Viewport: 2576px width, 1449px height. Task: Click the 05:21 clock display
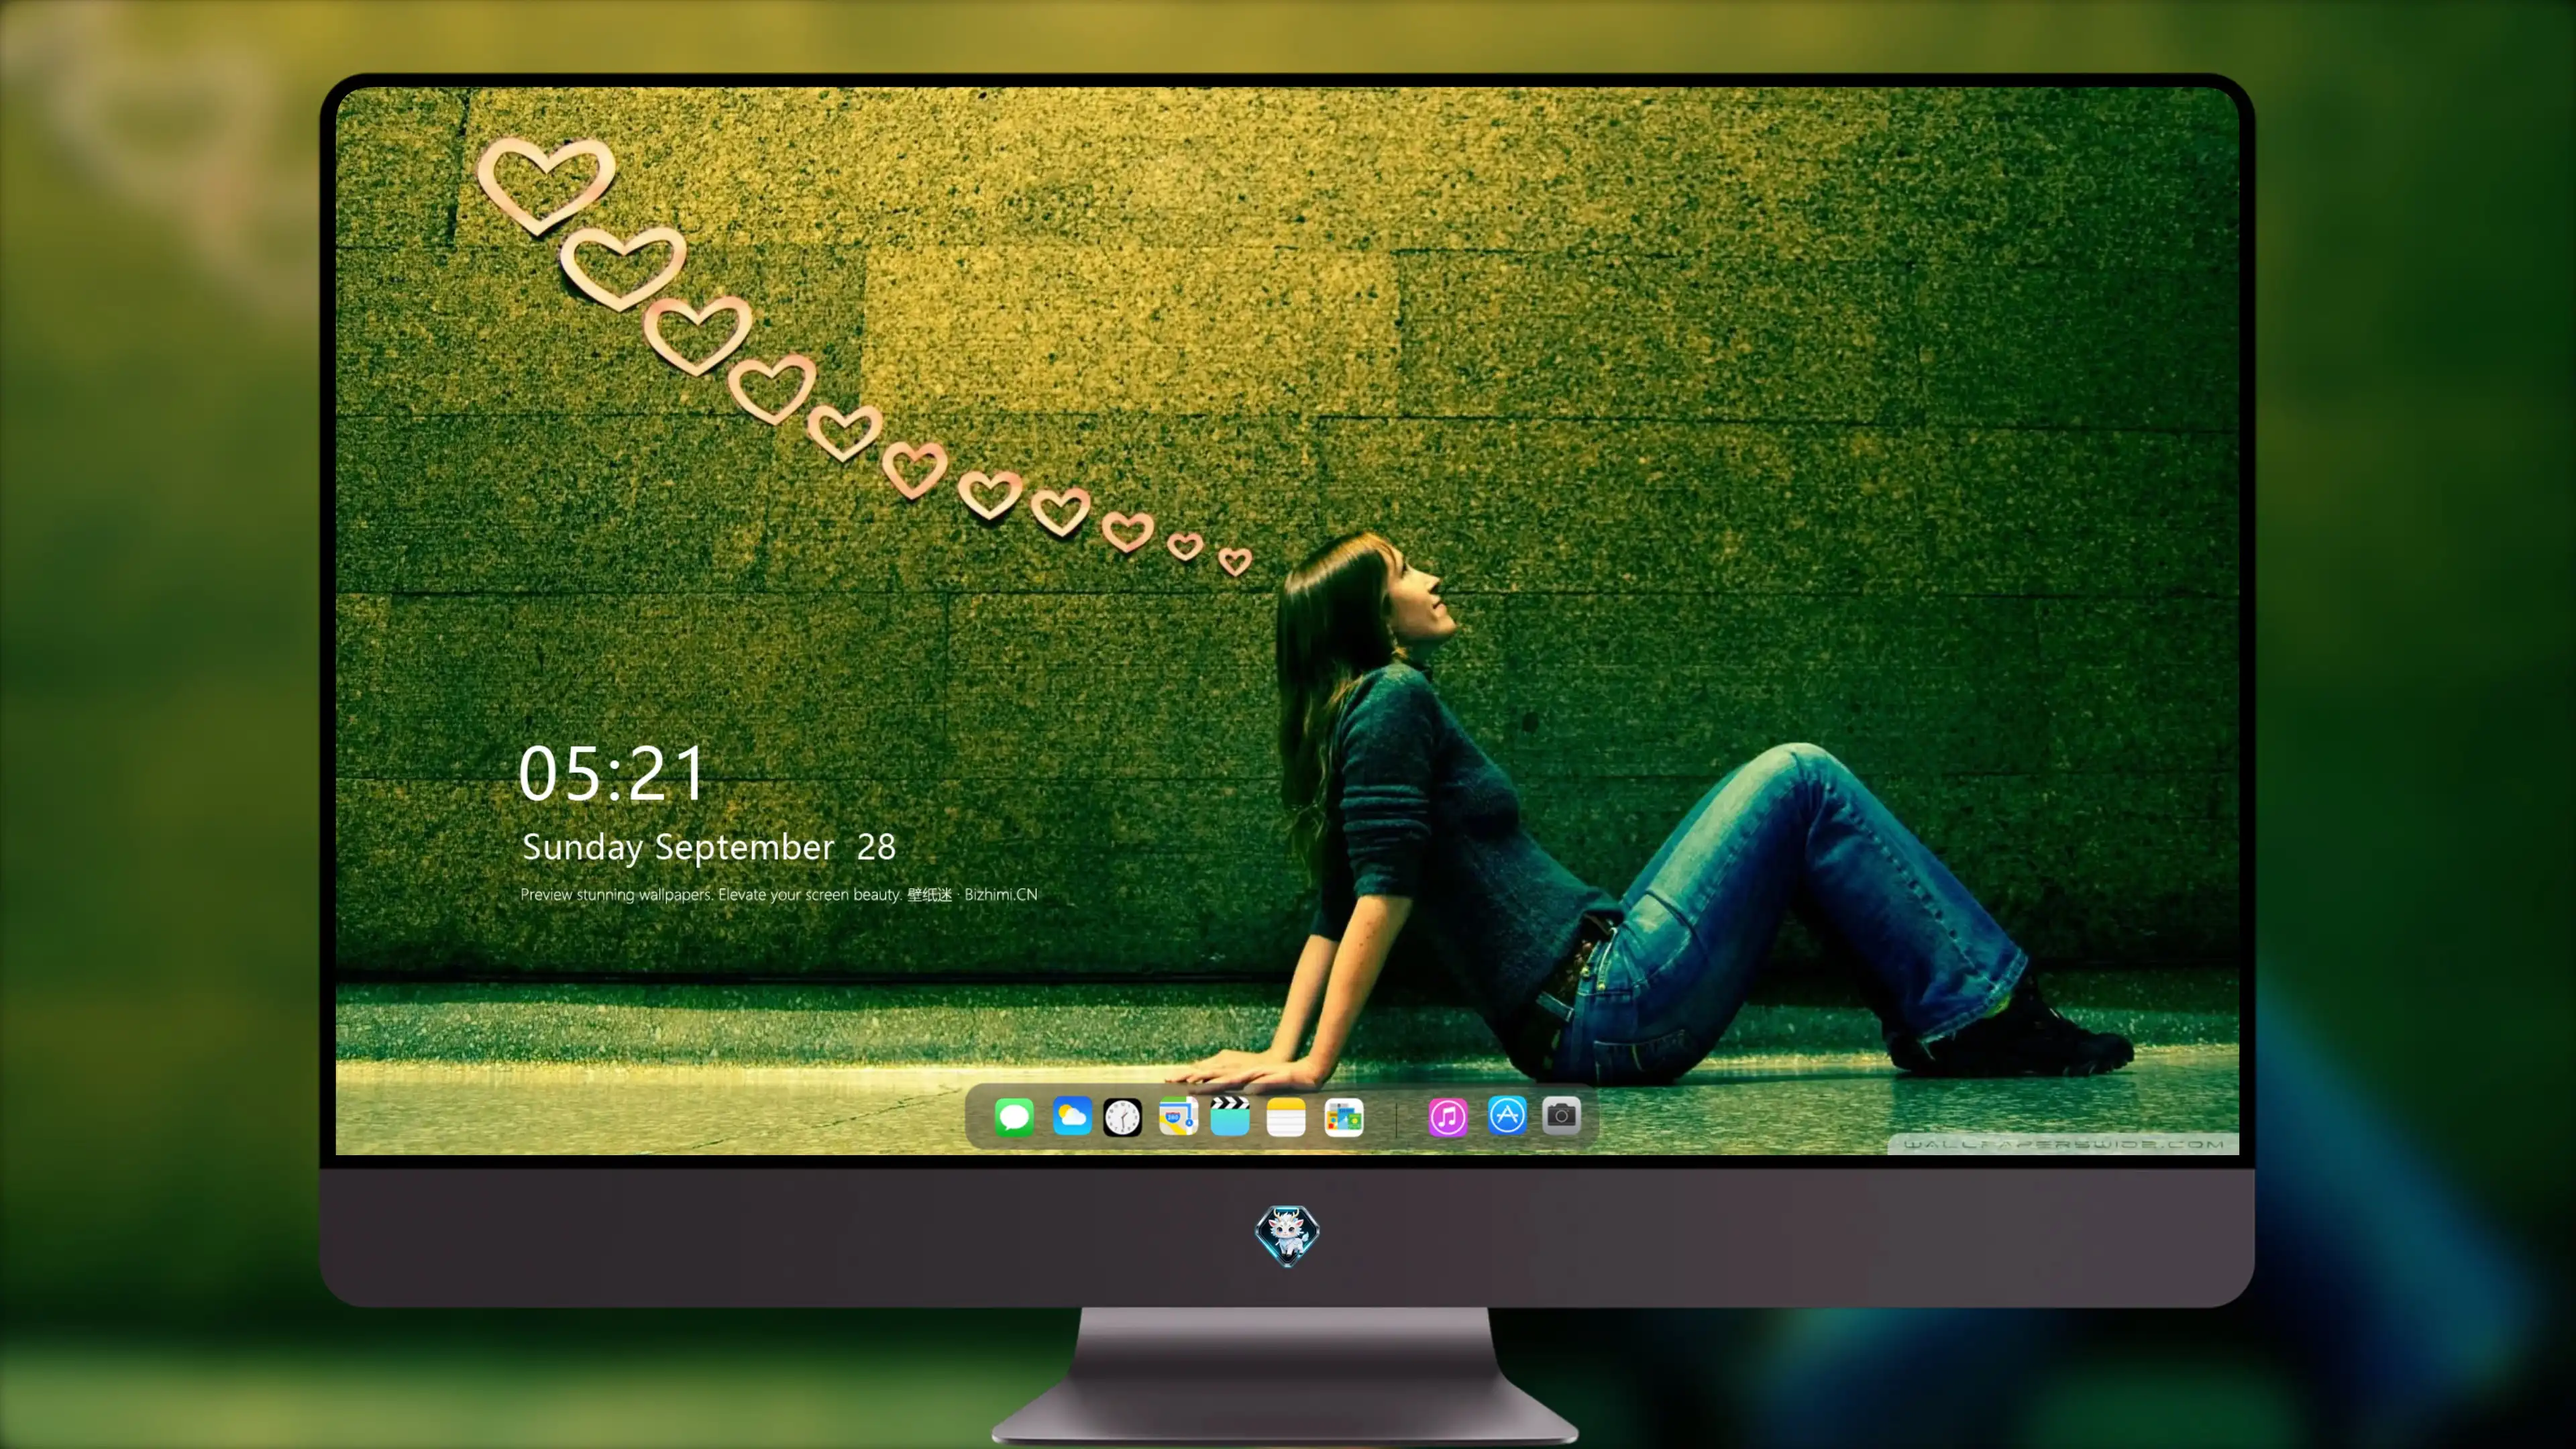pos(612,773)
